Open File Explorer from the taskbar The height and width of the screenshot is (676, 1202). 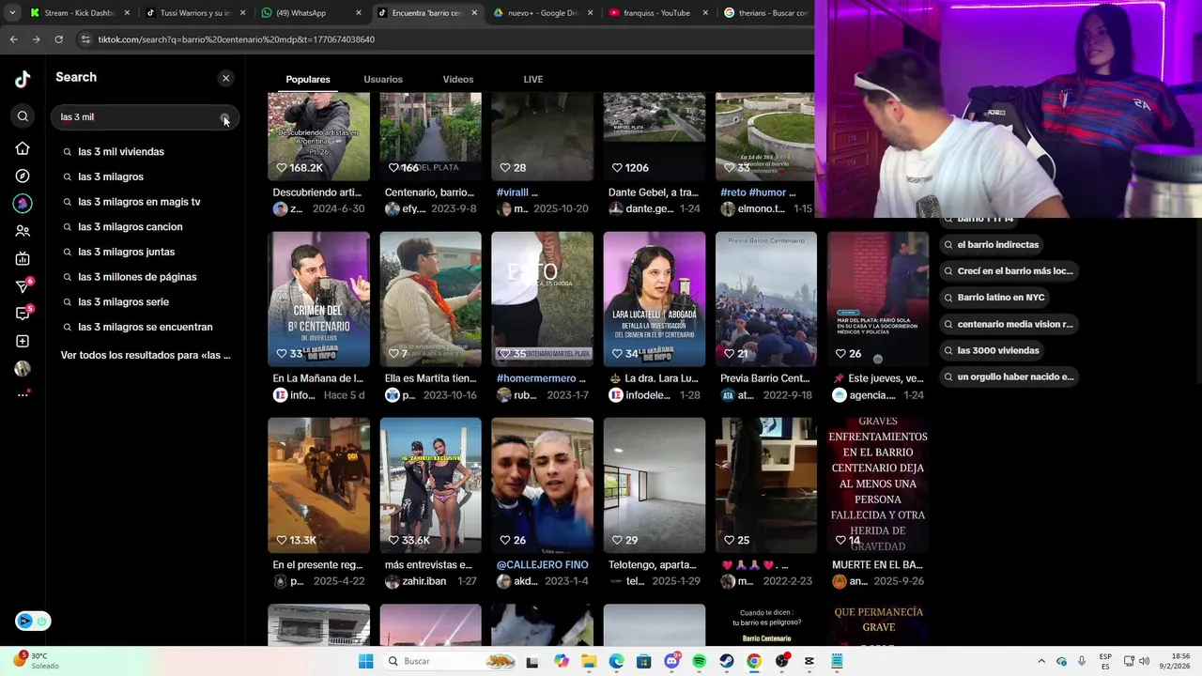[589, 661]
